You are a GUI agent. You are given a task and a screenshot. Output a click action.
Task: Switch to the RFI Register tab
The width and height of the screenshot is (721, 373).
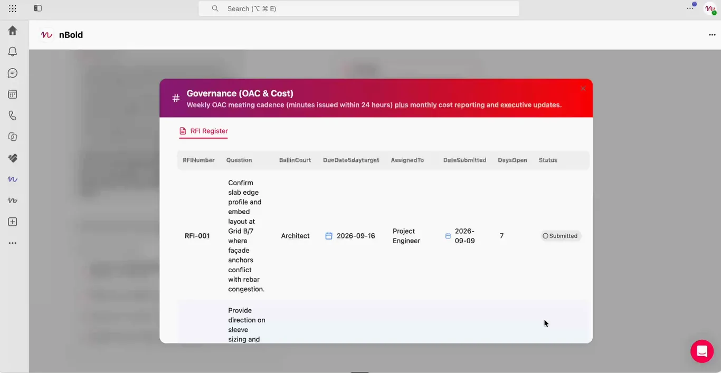tap(203, 131)
